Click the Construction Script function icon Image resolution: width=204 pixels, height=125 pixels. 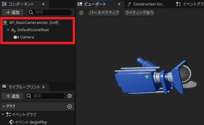tap(129, 4)
